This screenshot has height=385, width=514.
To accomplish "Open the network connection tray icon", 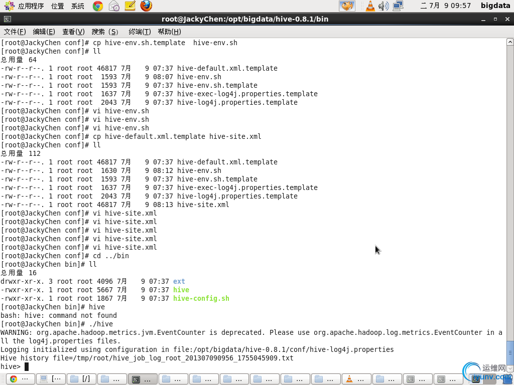I will click(x=398, y=6).
